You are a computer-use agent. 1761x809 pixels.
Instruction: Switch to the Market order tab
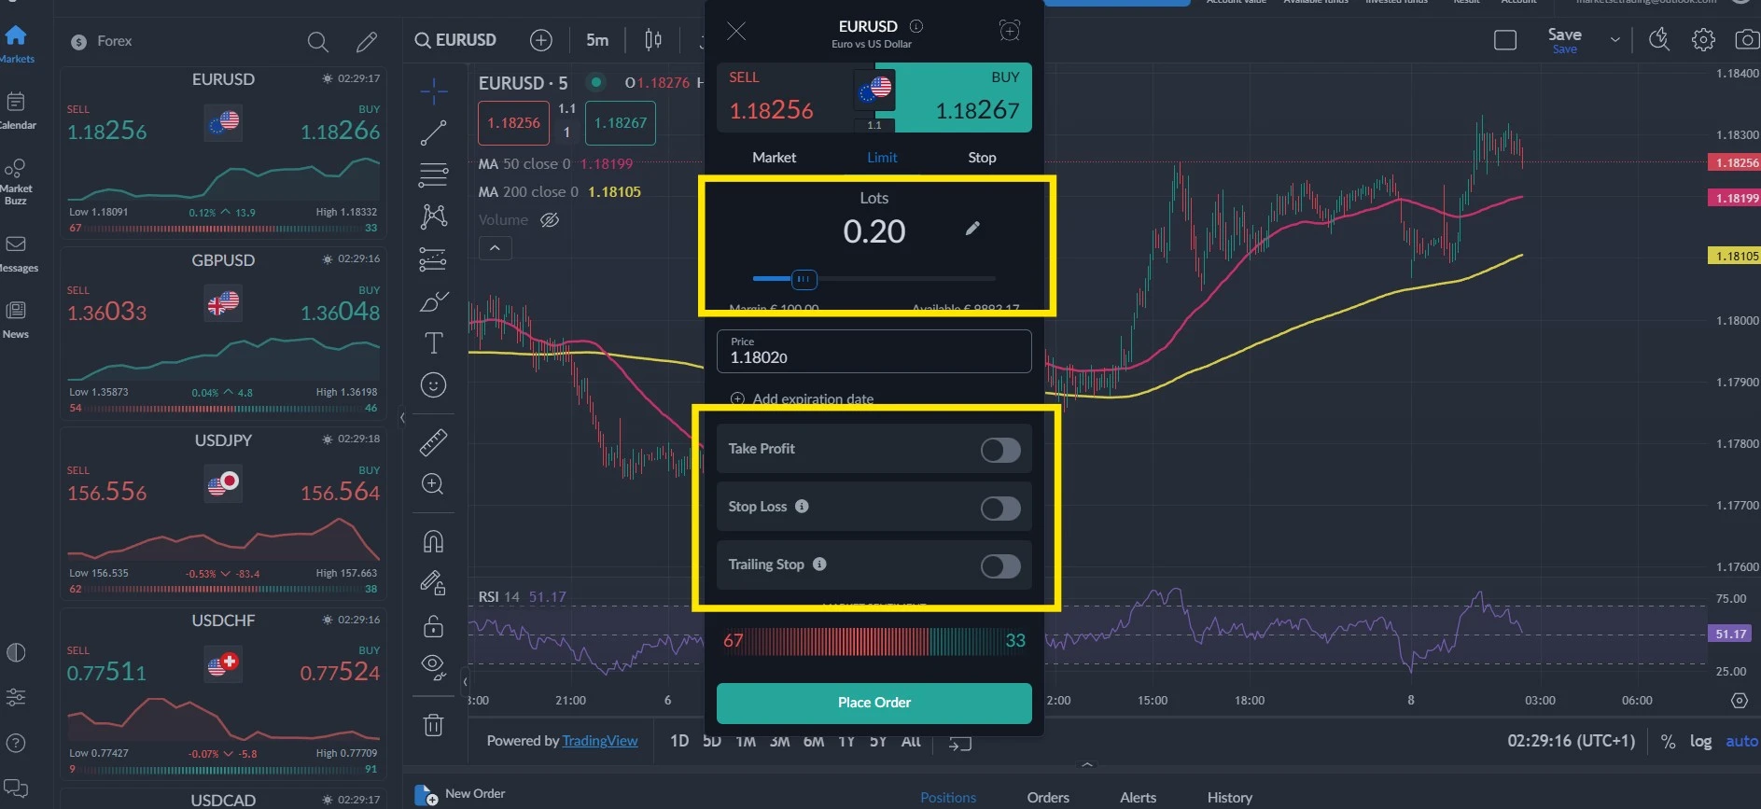(x=774, y=158)
